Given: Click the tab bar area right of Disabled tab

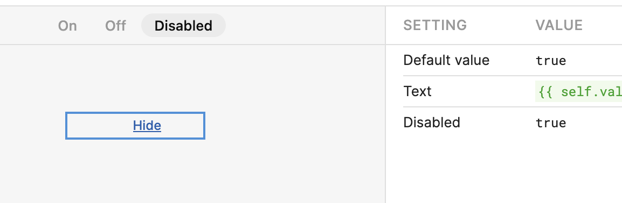Looking at the screenshot, I should pos(306,26).
